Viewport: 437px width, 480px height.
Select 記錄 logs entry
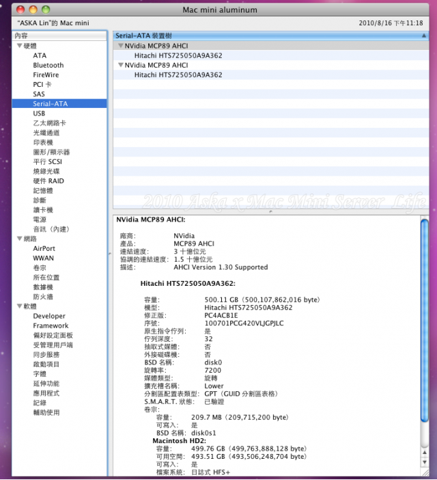click(x=40, y=403)
